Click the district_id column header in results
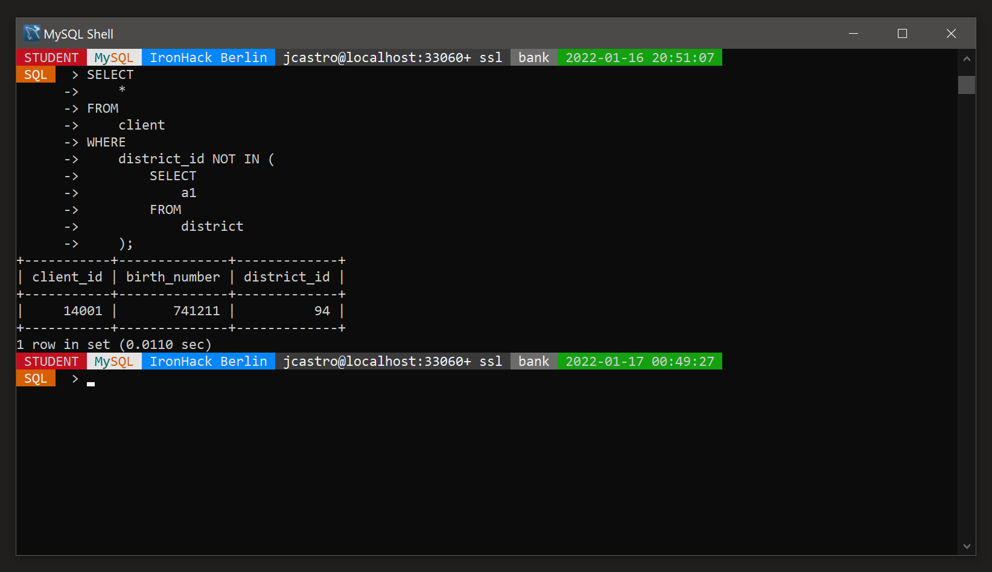Viewport: 992px width, 572px height. 287,277
